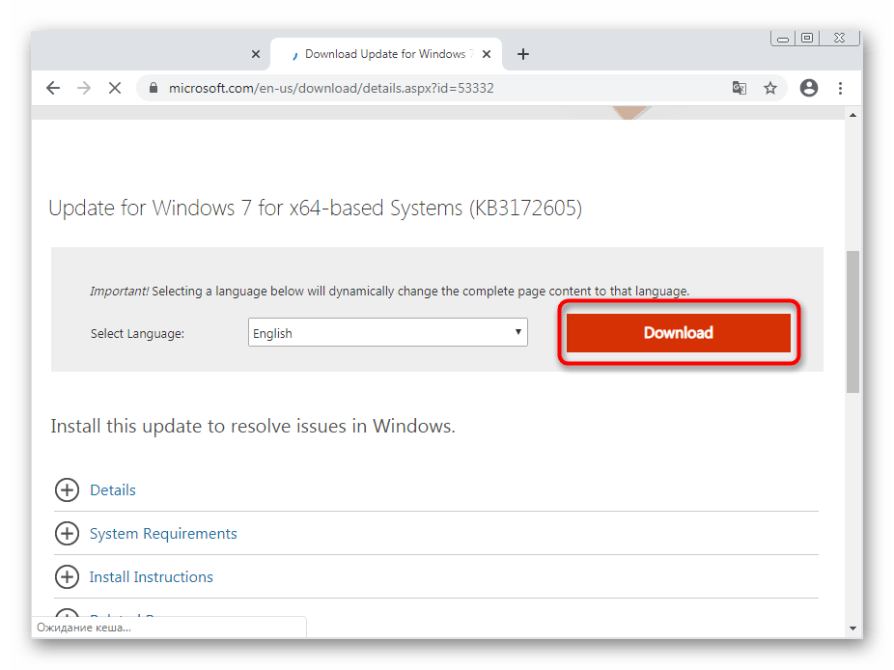
Task: Click the vertical scrollbar thumb
Action: tap(852, 321)
